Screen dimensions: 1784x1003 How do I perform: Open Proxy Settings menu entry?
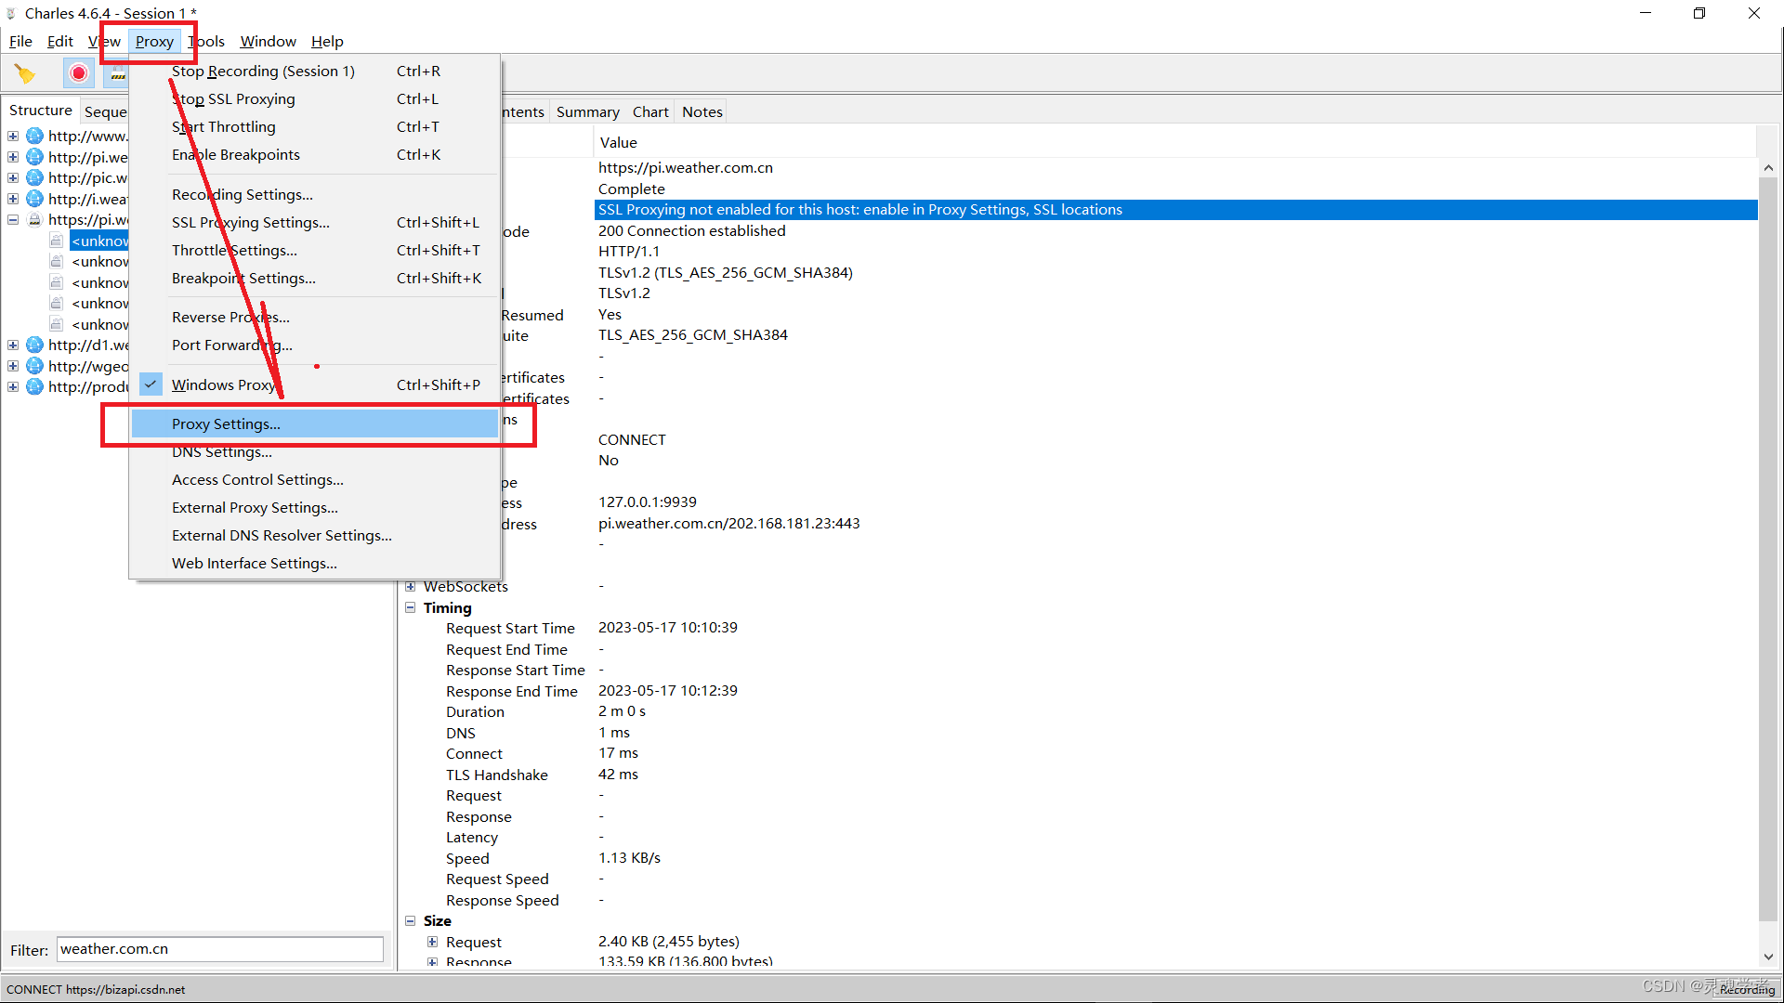point(226,424)
